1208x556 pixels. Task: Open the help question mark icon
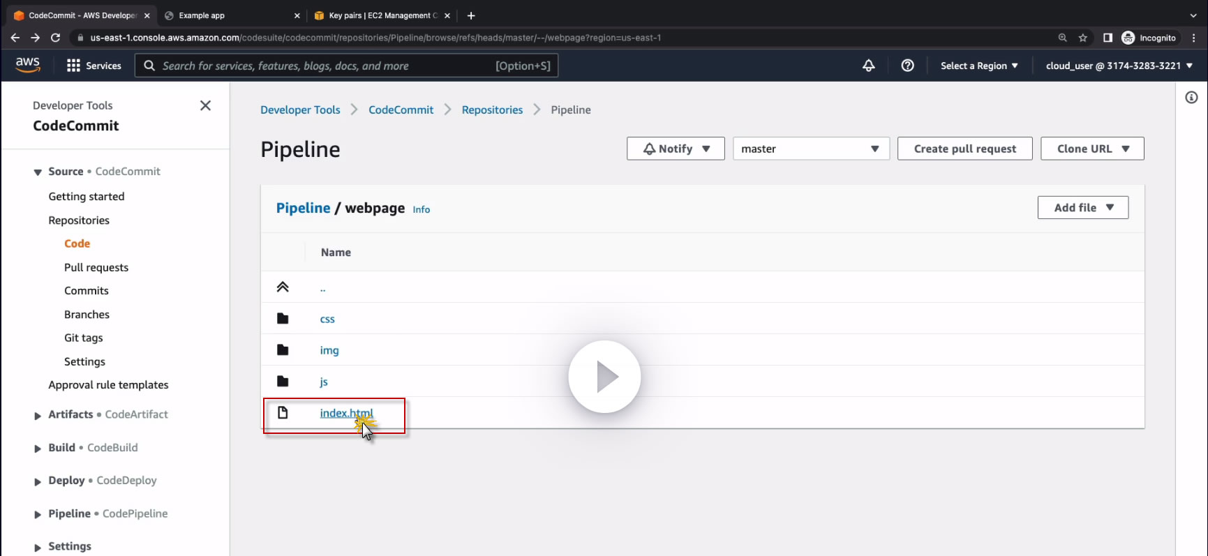click(908, 66)
